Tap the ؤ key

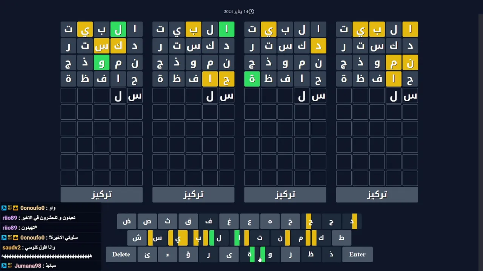coord(188,254)
